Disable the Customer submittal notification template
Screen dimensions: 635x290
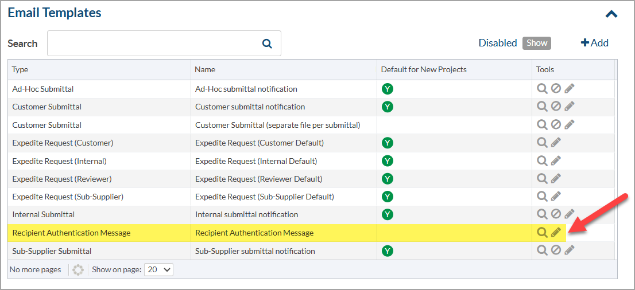point(556,107)
